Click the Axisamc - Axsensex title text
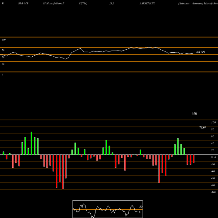The image size is (218, 218). point(191,3)
